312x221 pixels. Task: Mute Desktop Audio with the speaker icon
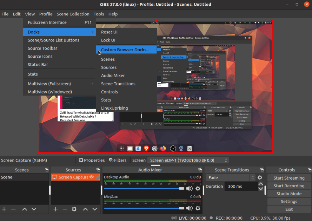[x=190, y=189]
